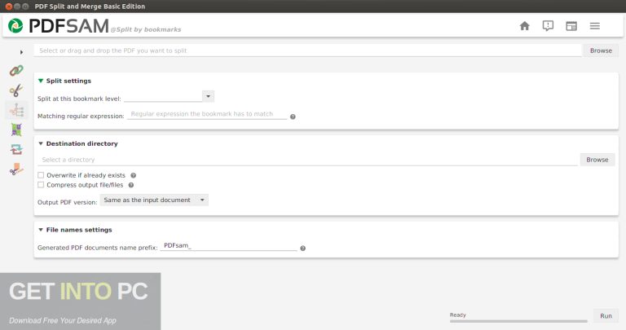Close the PDF Split and Merge window
The width and height of the screenshot is (626, 330).
pyautogui.click(x=9, y=7)
